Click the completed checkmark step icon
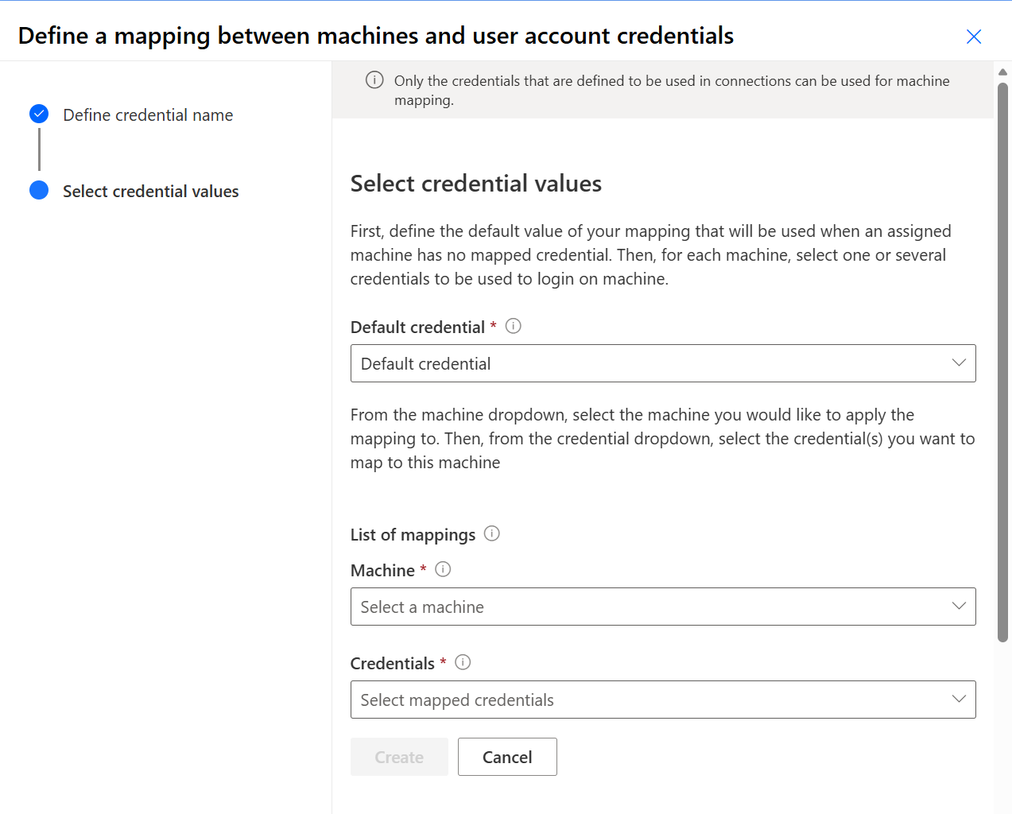This screenshot has width=1012, height=814. 39,114
